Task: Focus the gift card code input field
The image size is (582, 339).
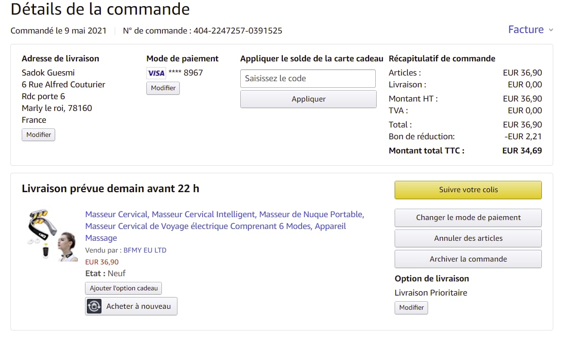Action: coord(308,78)
